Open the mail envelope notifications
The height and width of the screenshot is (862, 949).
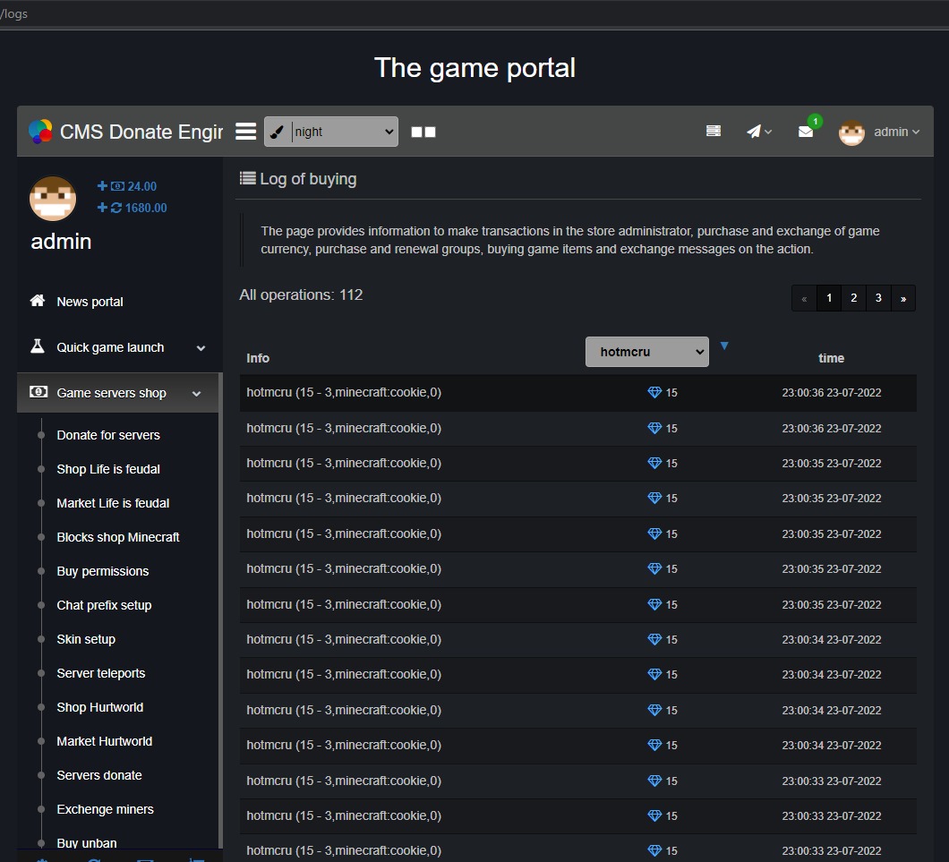coord(806,132)
